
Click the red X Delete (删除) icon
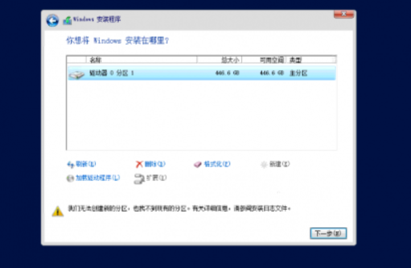pyautogui.click(x=139, y=164)
